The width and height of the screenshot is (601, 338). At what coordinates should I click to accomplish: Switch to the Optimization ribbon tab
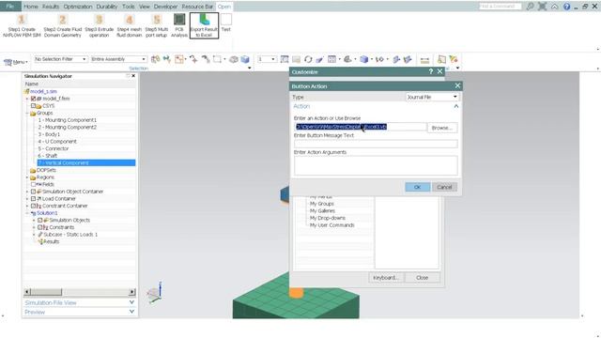point(78,7)
